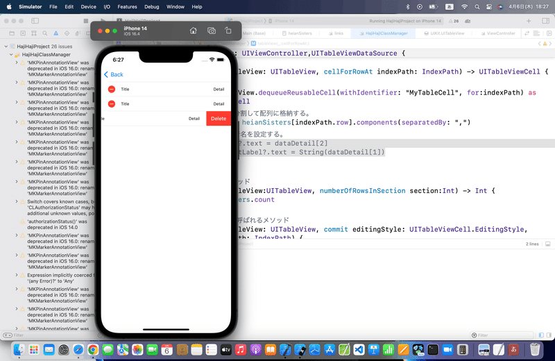
Task: Add editor on right in Xcode
Action: pyautogui.click(x=549, y=33)
